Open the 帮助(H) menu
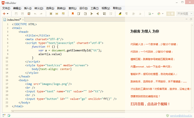This screenshot has height=118, width=194. [x=117, y=8]
